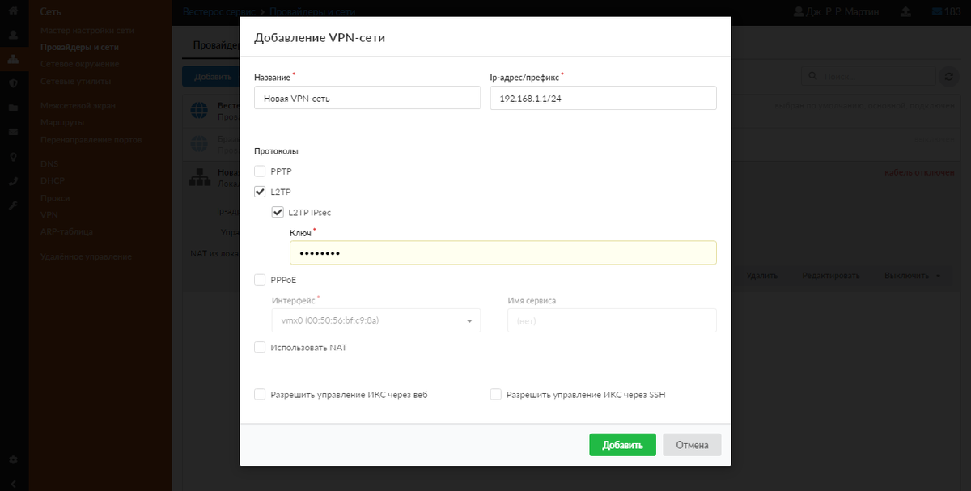The image size is (971, 491).
Task: Open the home dashboard via sidebar icon
Action: (x=11, y=11)
